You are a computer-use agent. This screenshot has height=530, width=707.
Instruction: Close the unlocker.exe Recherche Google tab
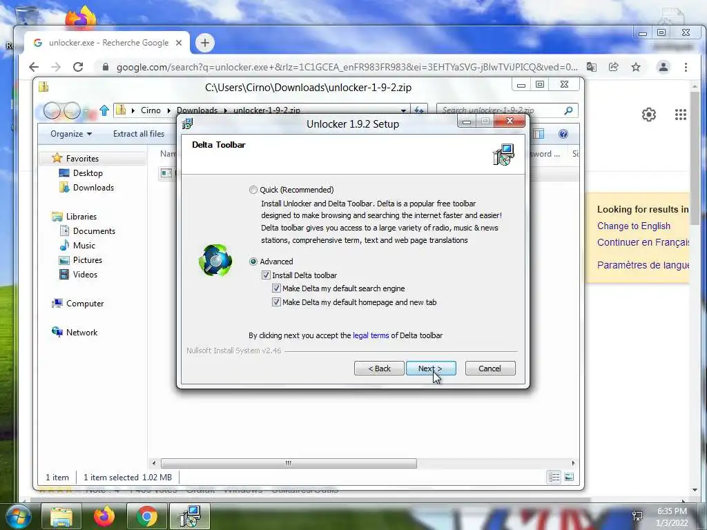pos(179,43)
